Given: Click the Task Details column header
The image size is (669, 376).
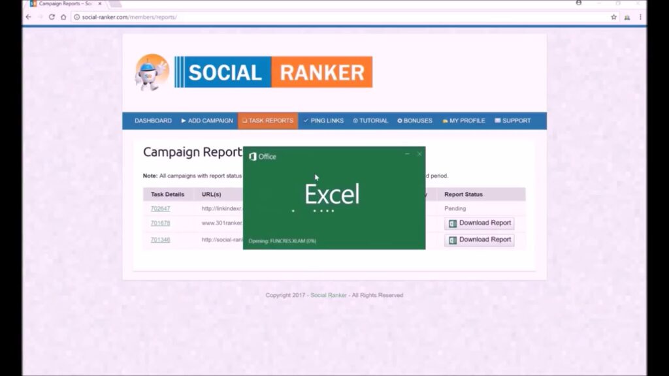Looking at the screenshot, I should point(167,195).
